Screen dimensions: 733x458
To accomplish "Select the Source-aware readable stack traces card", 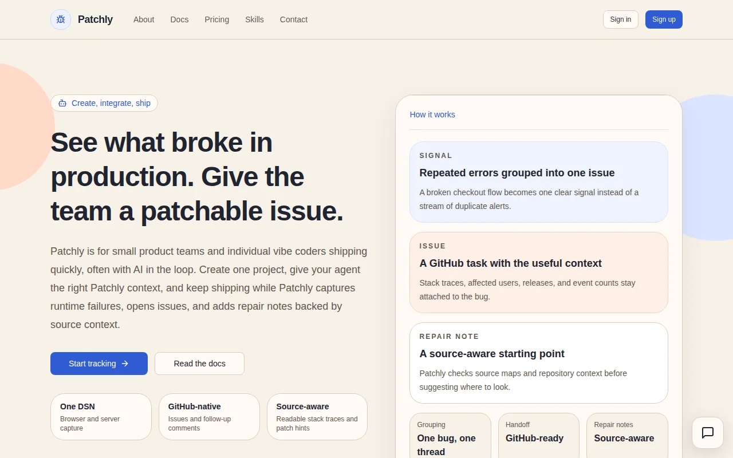I will pos(317,417).
